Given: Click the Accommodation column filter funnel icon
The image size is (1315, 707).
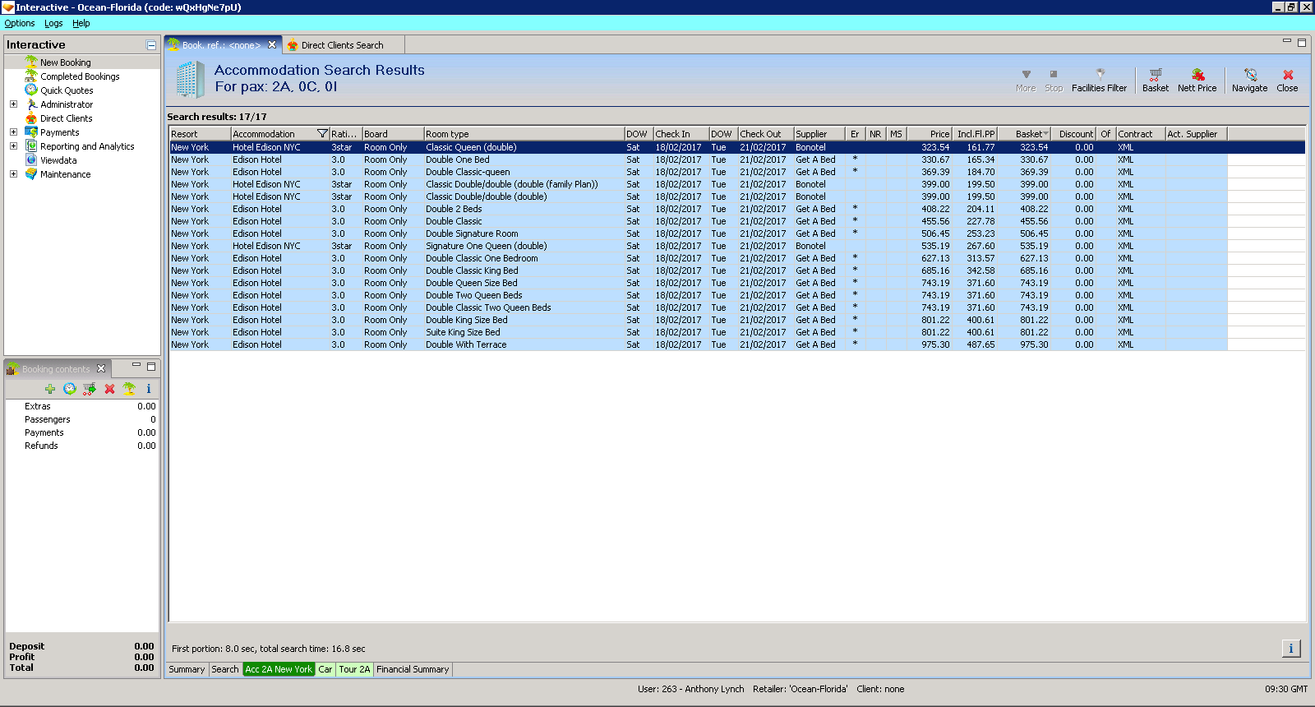Looking at the screenshot, I should pyautogui.click(x=322, y=134).
